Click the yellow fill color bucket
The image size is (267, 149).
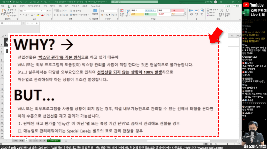(x=38, y=15)
